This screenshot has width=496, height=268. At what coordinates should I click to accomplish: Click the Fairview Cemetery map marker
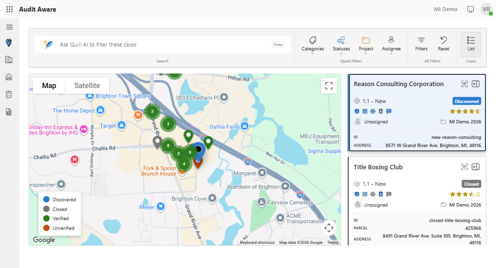click(261, 202)
